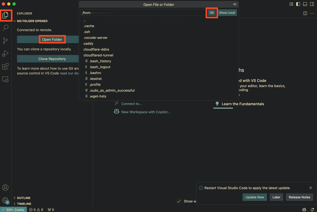317x212 pixels.
Task: Click the Copilot icon in the status bar
Action: [304, 209]
